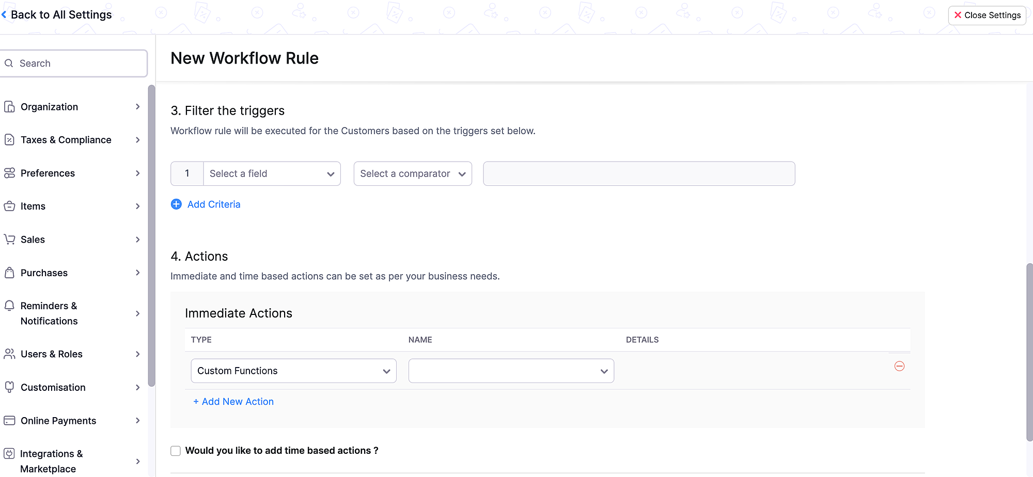
Task: Select the Online Payments card icon
Action: (x=10, y=420)
